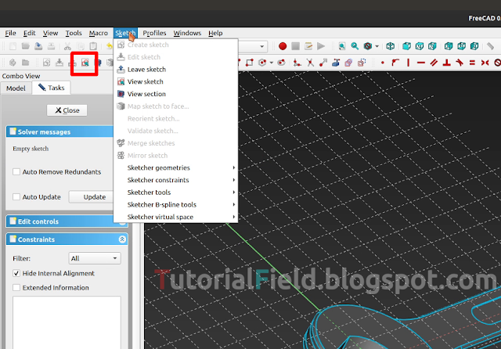501x349 pixels.
Task: Open the File menu
Action: pos(10,33)
